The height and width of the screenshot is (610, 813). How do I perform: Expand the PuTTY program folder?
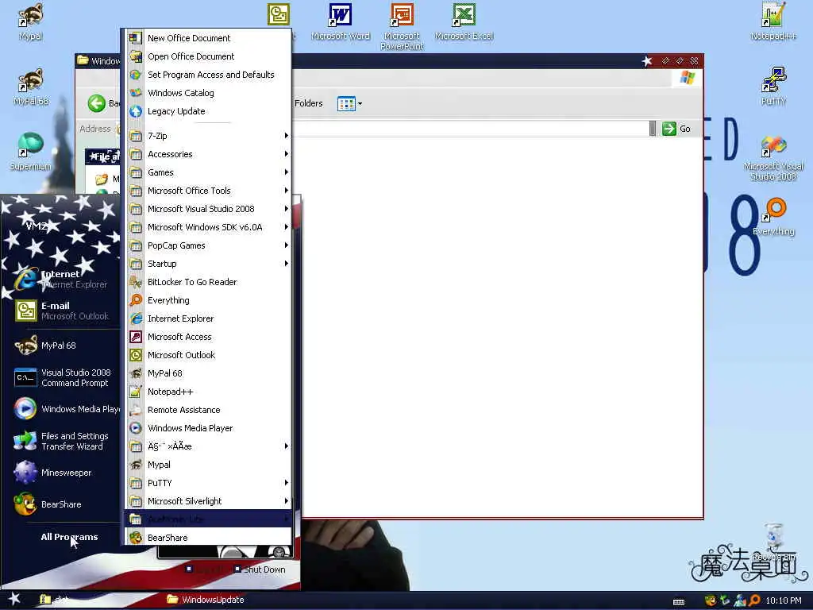click(208, 483)
